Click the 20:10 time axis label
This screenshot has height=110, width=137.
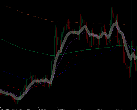(81, 109)
